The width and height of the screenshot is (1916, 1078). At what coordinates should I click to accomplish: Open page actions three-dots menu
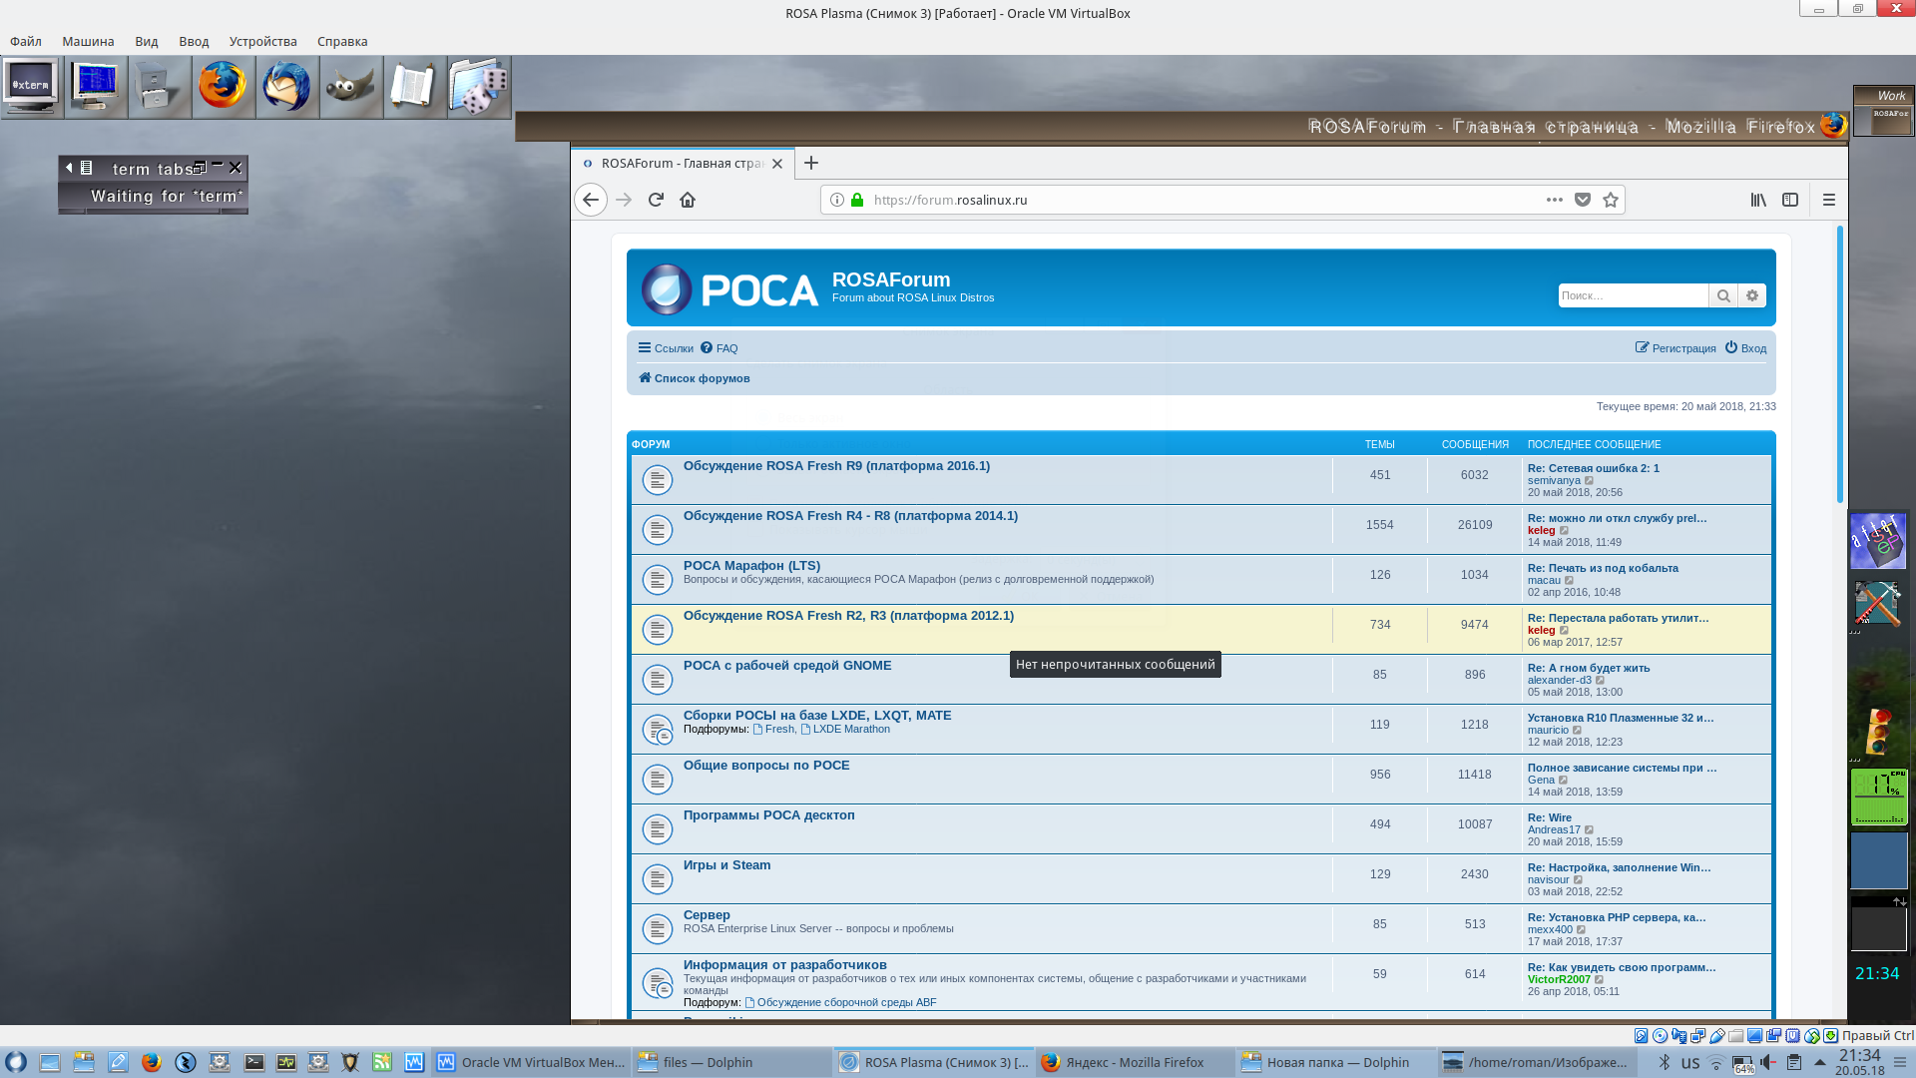(1554, 200)
